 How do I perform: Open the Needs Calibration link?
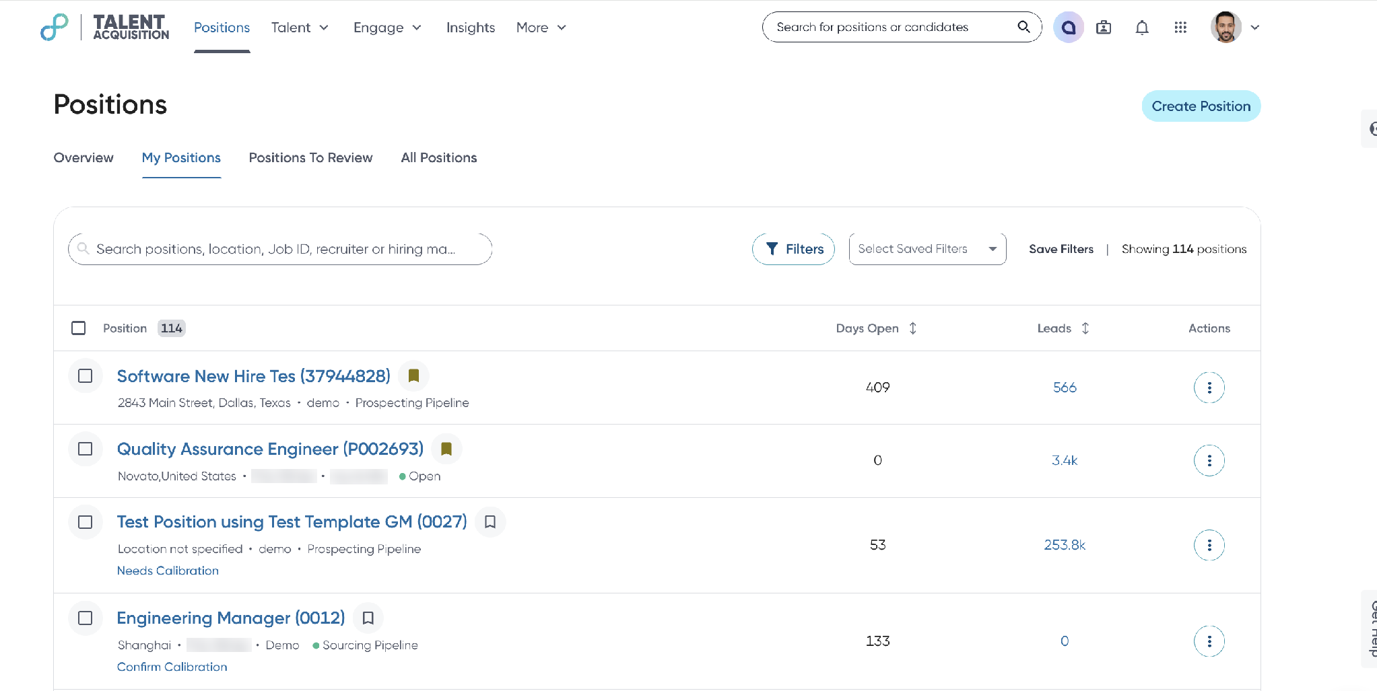168,571
